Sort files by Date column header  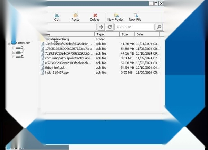point(146,34)
